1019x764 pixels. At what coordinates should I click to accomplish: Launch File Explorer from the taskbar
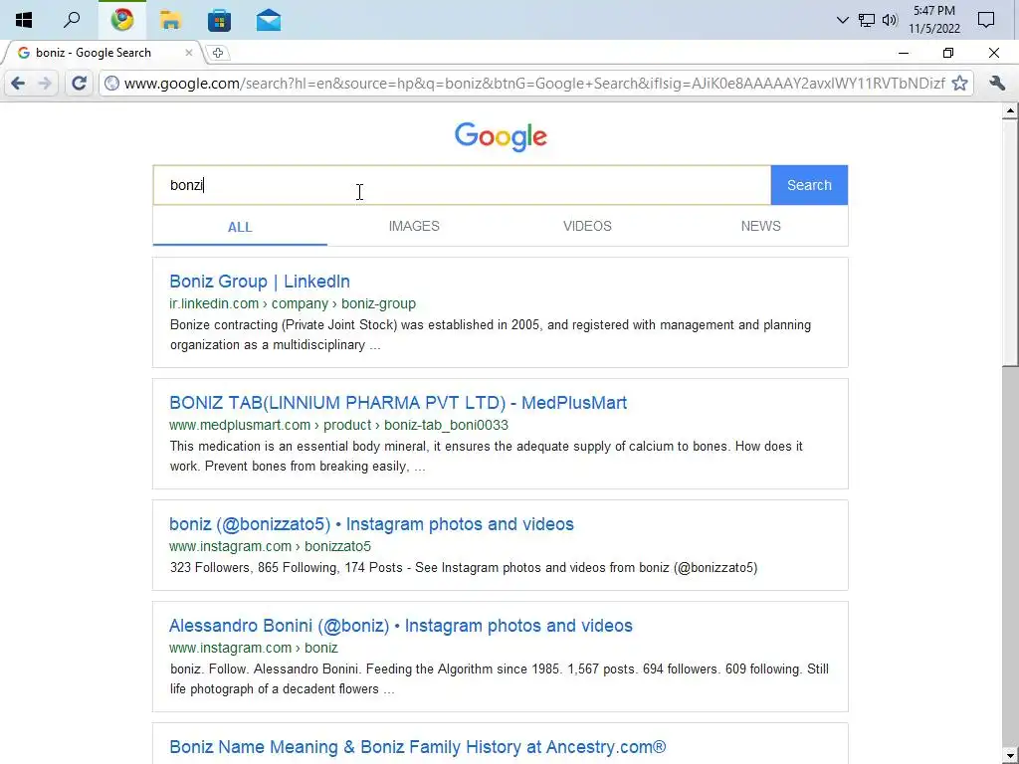click(x=170, y=20)
